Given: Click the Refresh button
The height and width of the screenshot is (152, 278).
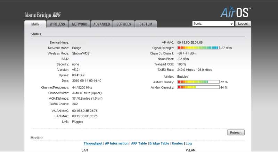Looking at the screenshot, I should point(236,133).
